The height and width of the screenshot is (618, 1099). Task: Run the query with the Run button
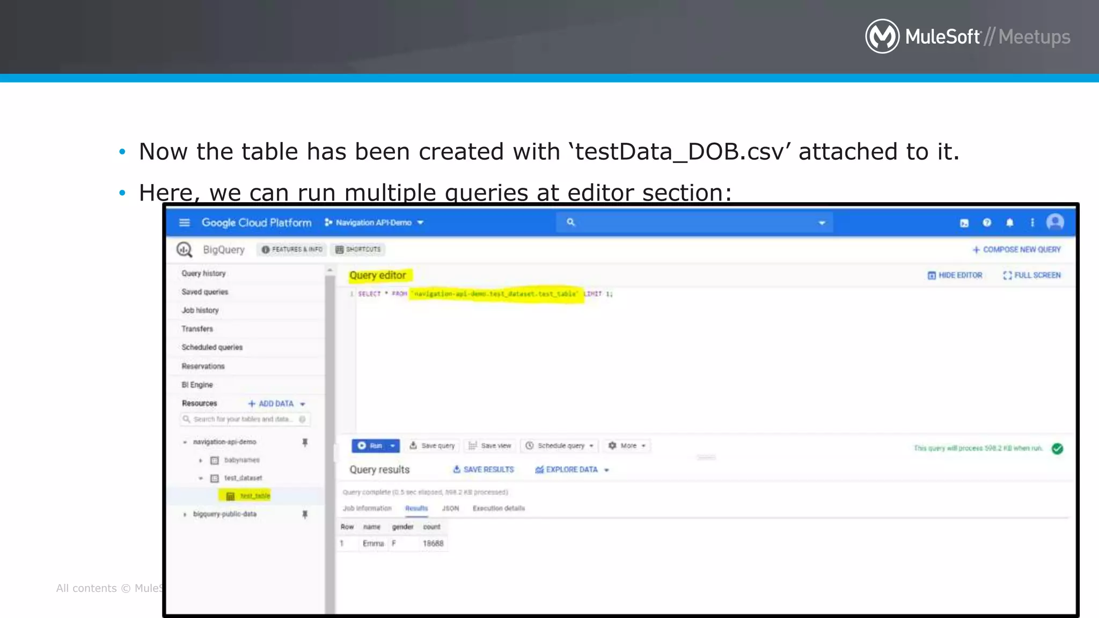[x=370, y=446]
